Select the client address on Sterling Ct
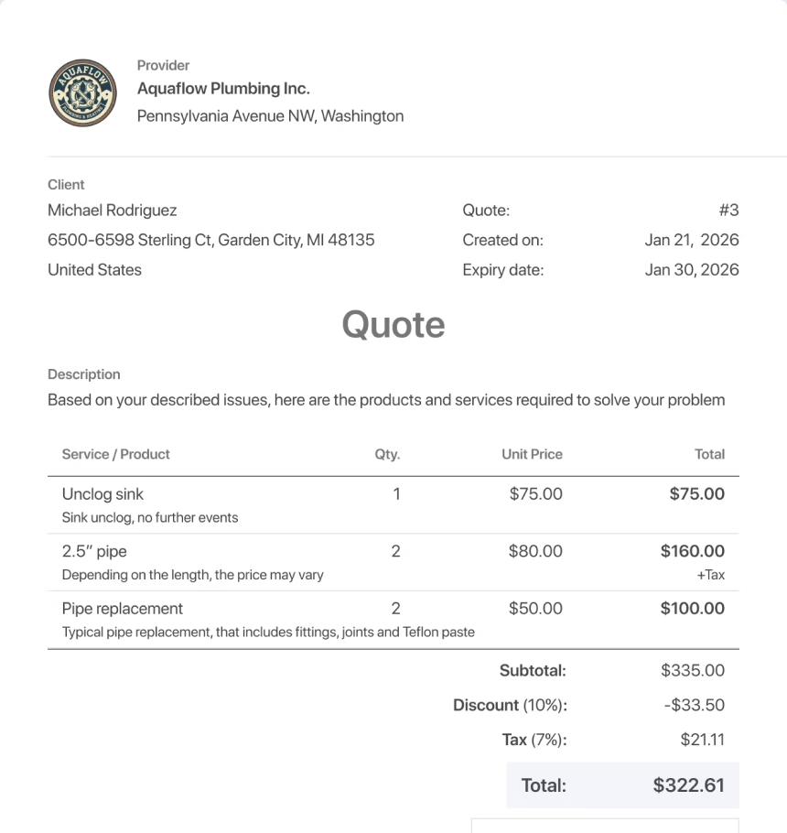This screenshot has width=787, height=833. pyautogui.click(x=210, y=240)
